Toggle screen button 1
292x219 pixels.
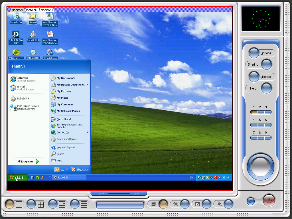click(x=254, y=112)
